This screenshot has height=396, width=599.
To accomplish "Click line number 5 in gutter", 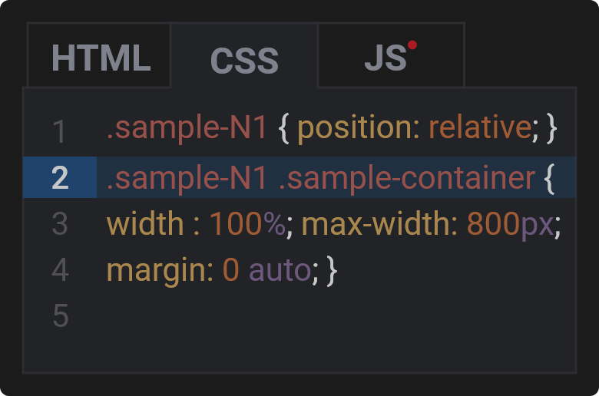I will coord(61,315).
